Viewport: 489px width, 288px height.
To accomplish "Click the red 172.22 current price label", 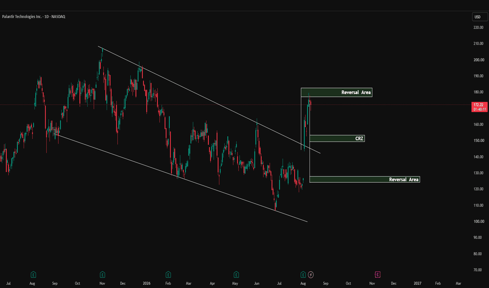I will tap(480, 107).
